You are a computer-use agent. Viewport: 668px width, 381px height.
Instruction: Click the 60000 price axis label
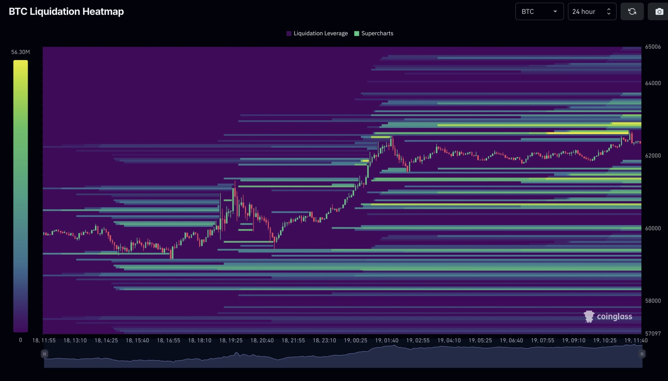pos(653,228)
